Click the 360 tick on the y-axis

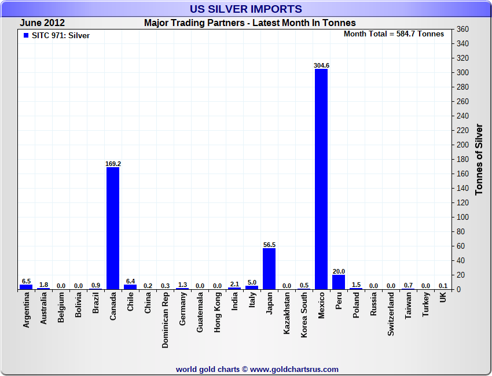[462, 30]
